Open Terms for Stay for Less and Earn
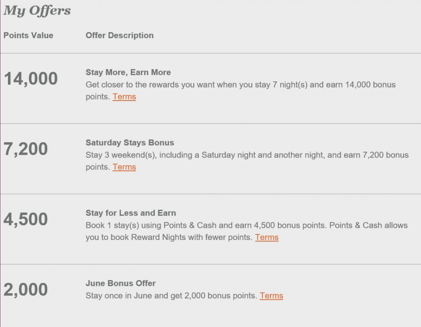 click(x=267, y=237)
